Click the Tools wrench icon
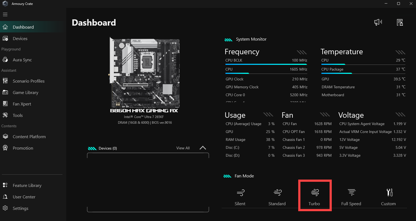This screenshot has height=221, width=416. [x=5, y=115]
